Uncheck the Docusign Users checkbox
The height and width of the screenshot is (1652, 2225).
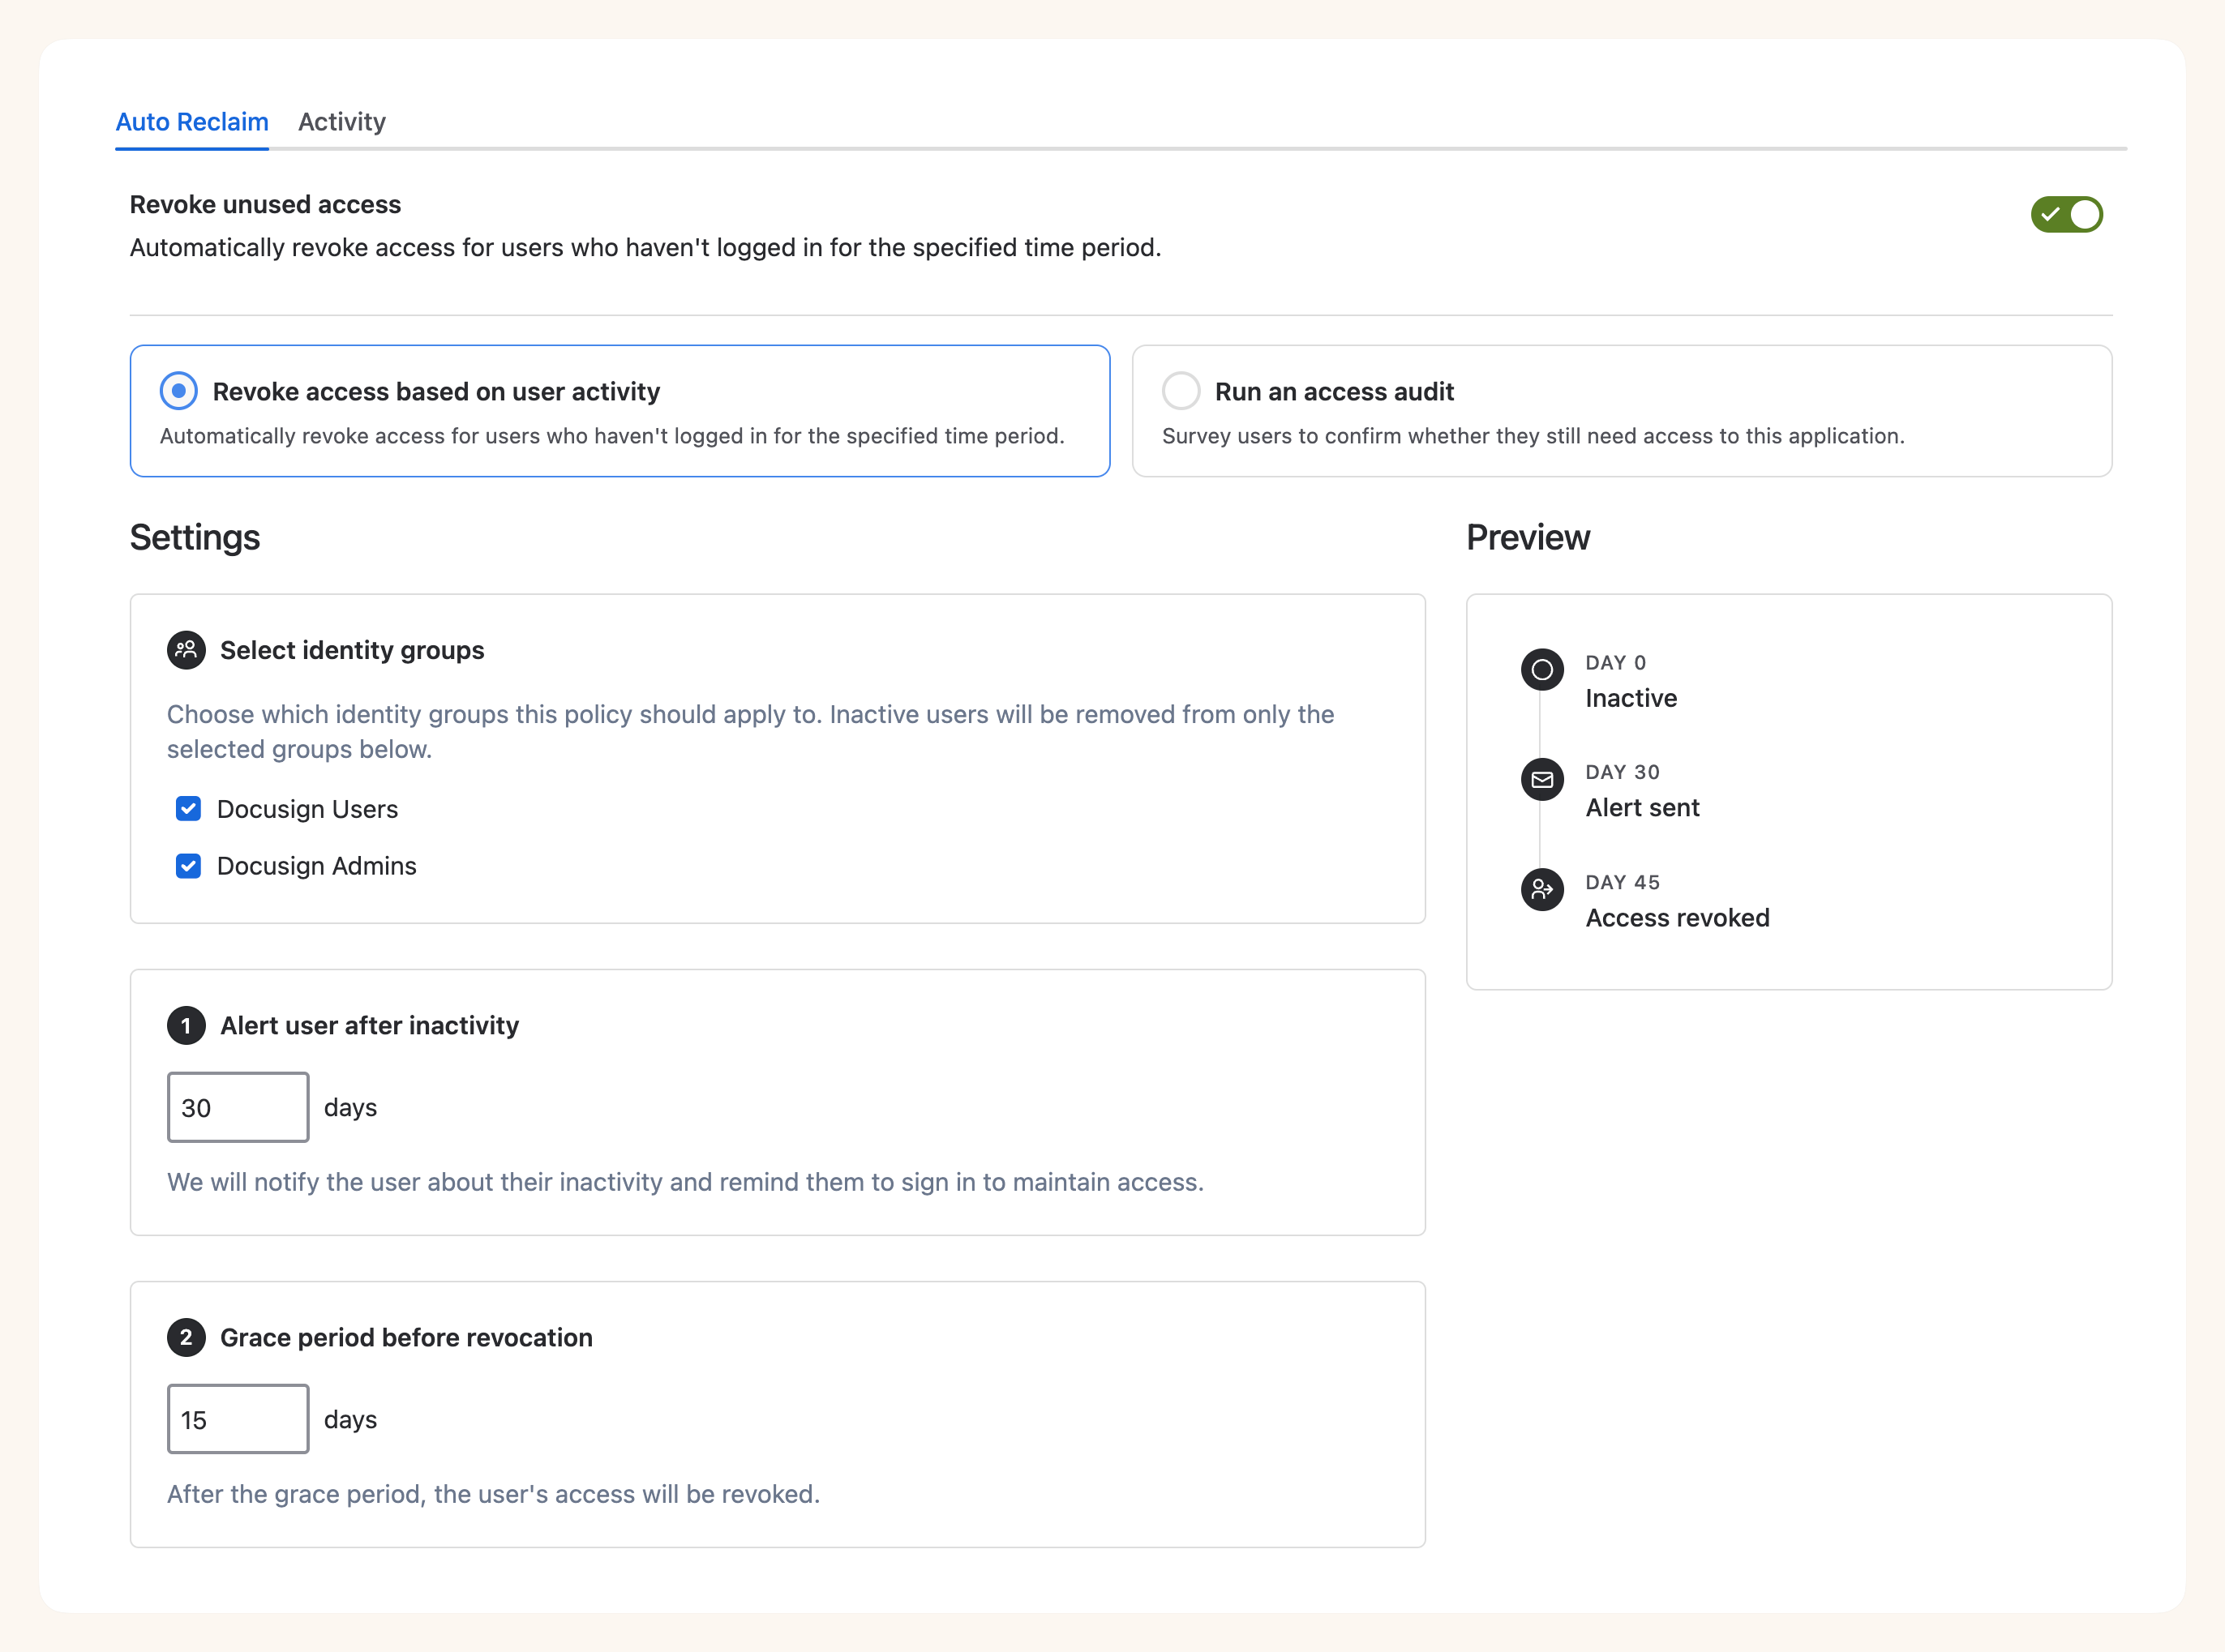tap(188, 809)
